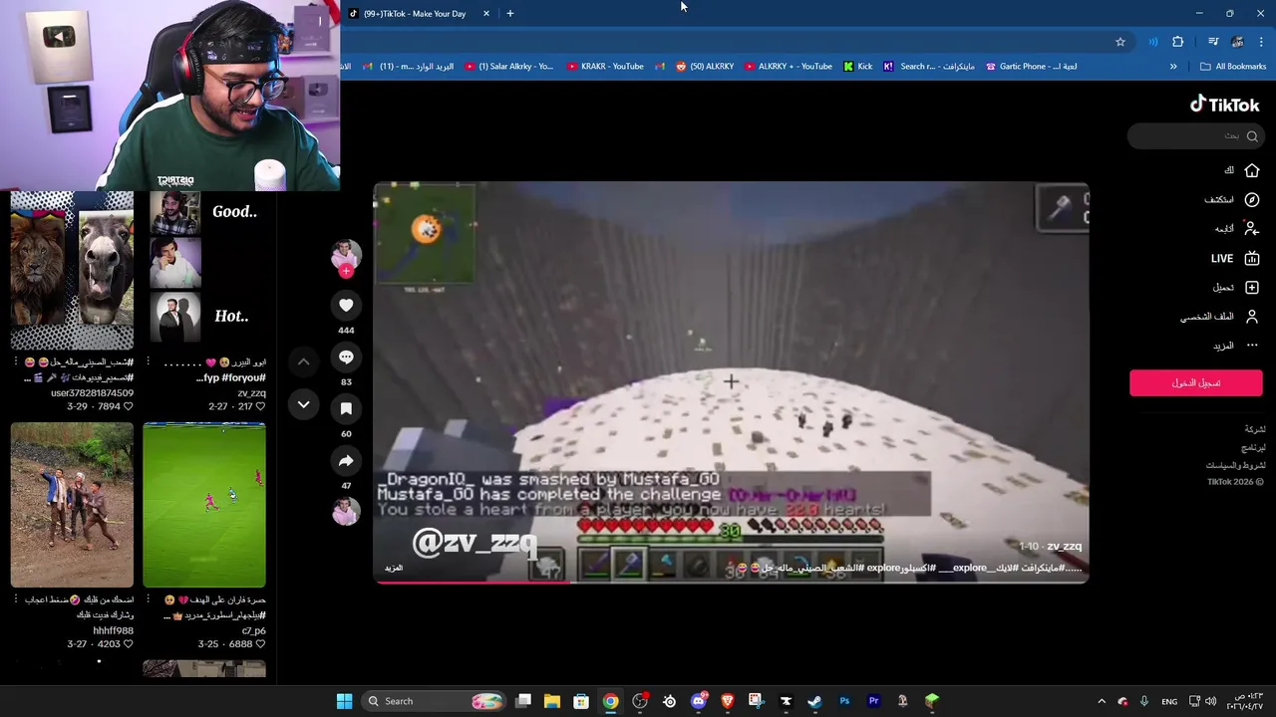
Task: Open the LIVE section
Action: pos(1235,258)
